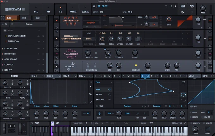The image size is (215, 136).
Task: Click the envelope lock icon
Action: click(91, 82)
